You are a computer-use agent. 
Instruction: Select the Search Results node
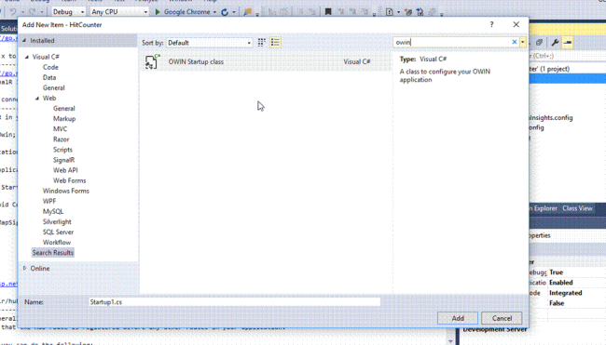pyautogui.click(x=53, y=253)
